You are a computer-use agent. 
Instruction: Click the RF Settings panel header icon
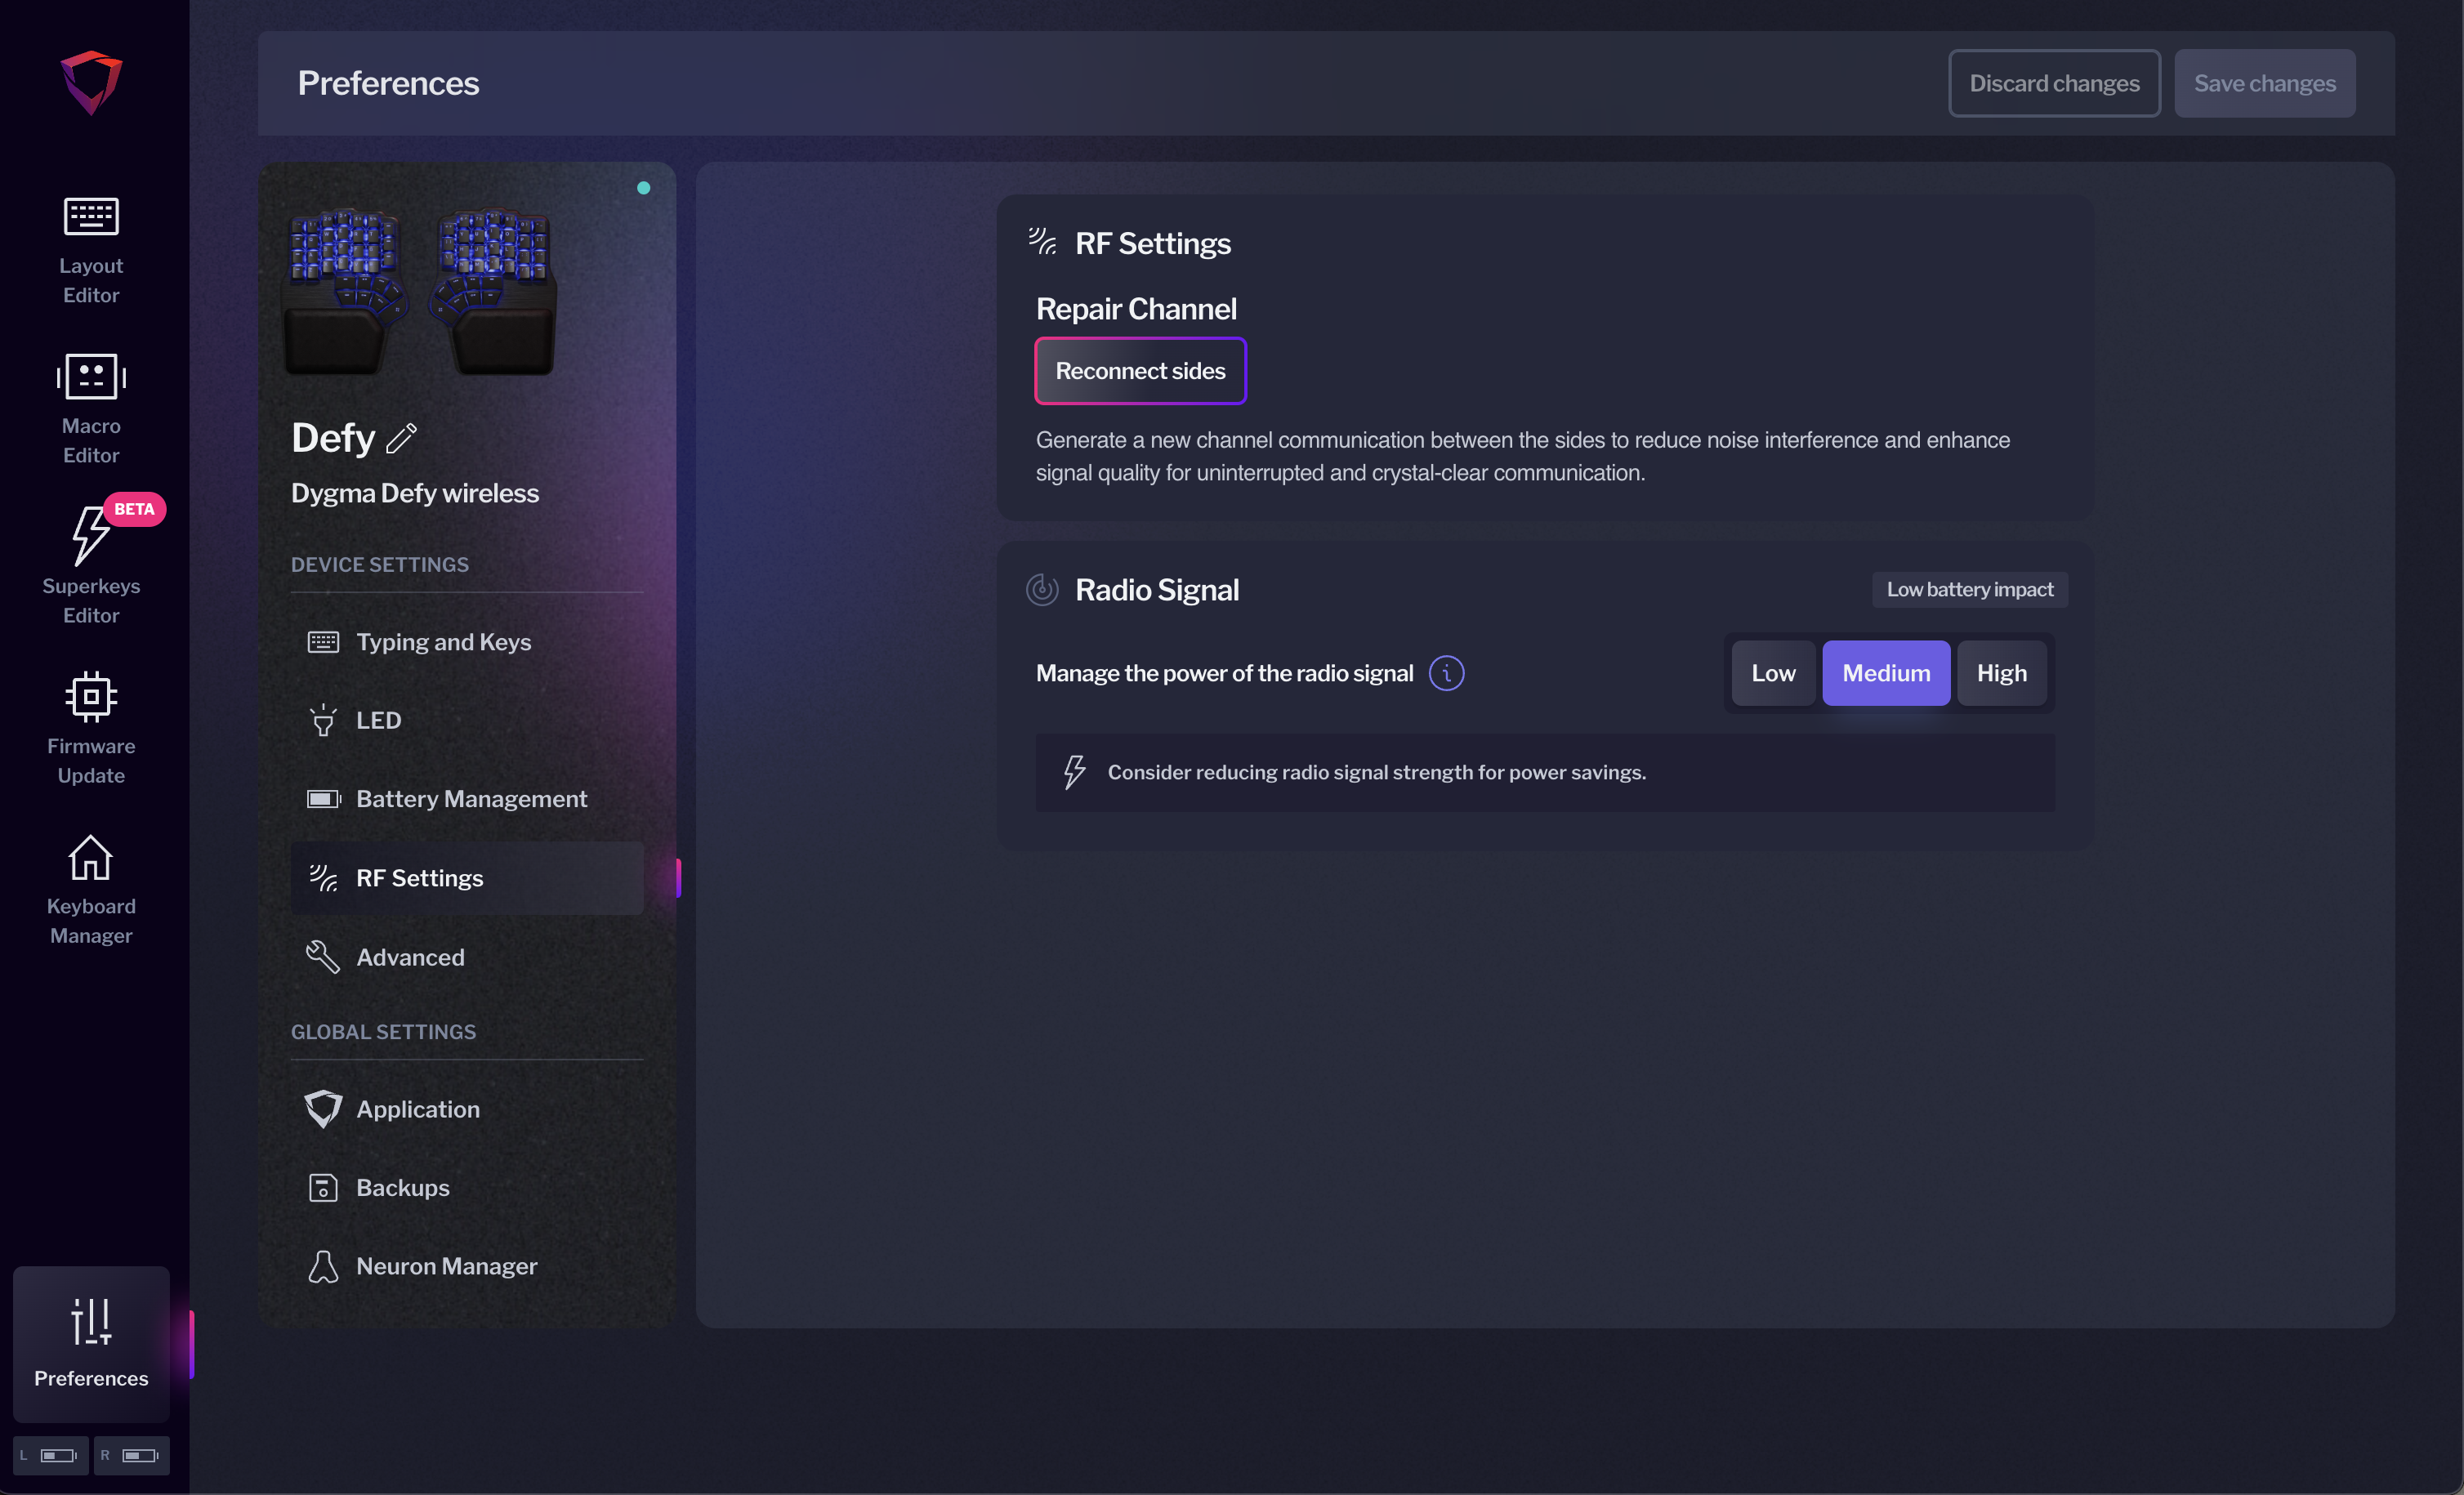click(x=1042, y=242)
